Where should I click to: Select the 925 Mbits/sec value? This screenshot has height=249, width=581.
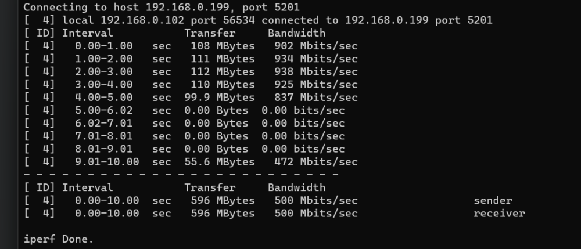[316, 85]
